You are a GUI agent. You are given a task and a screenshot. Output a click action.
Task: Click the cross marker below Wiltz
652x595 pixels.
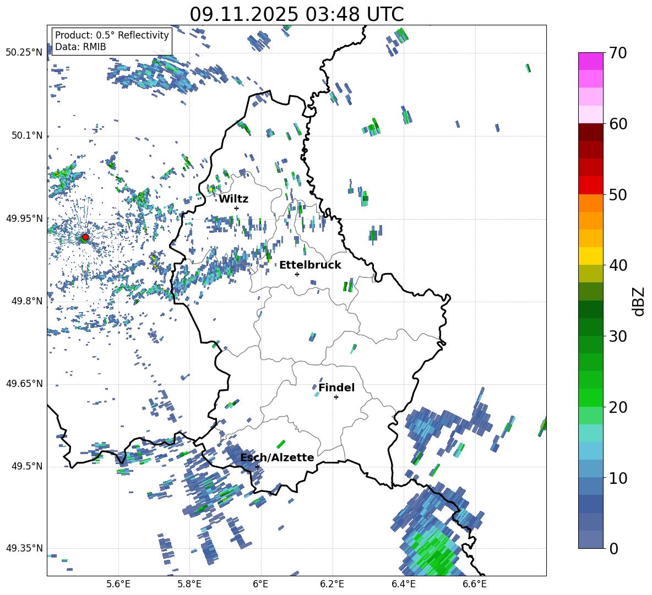point(237,208)
